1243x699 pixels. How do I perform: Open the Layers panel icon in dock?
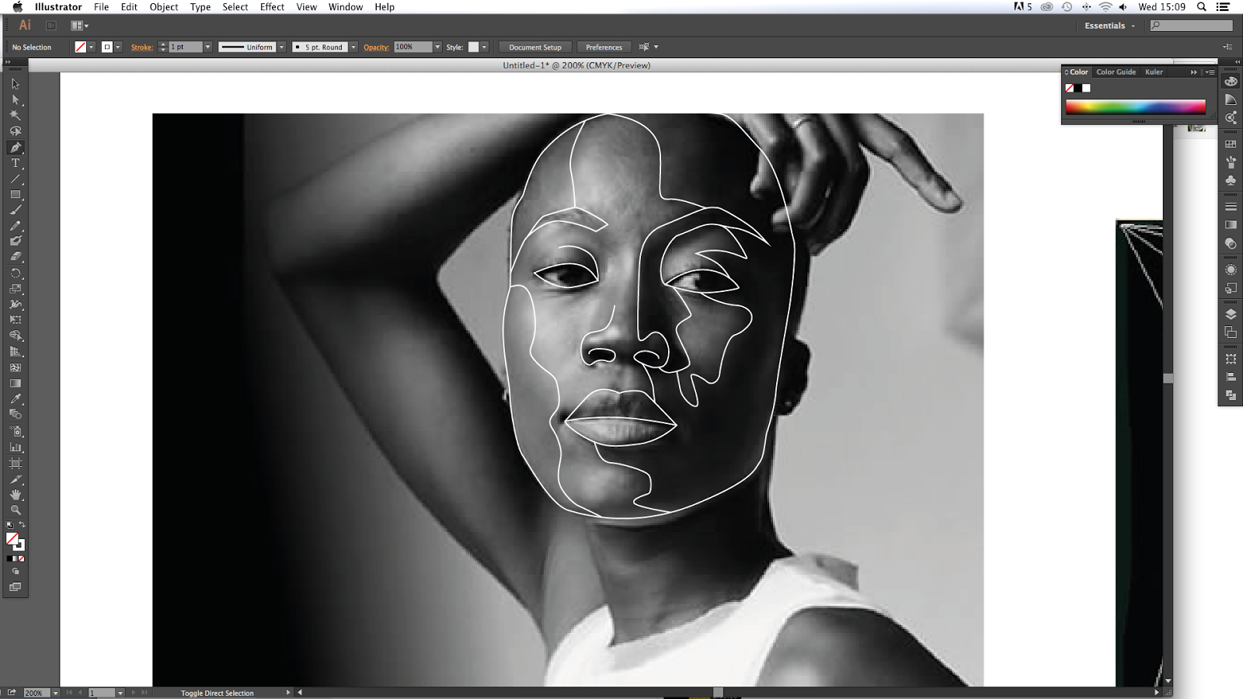(x=1231, y=314)
